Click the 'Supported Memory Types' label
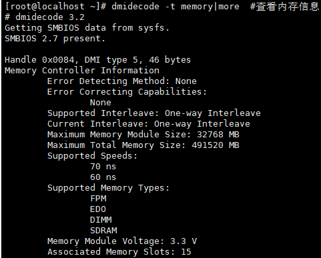This screenshot has width=321, height=258. coord(108,188)
